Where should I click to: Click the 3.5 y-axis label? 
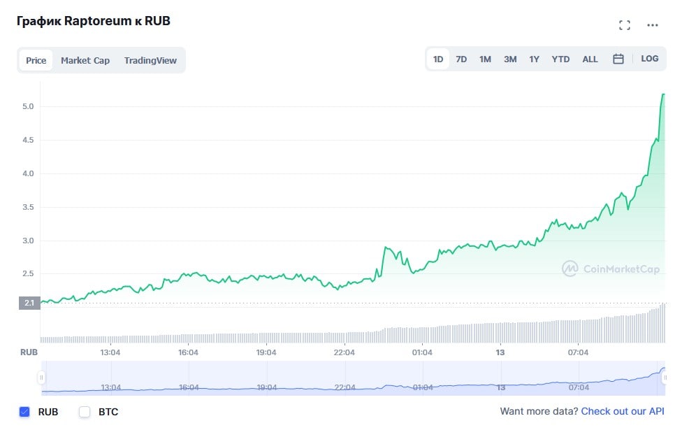[28, 207]
